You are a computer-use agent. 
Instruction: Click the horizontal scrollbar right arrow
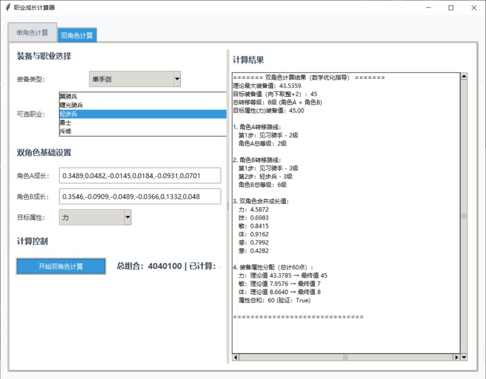click(456, 357)
